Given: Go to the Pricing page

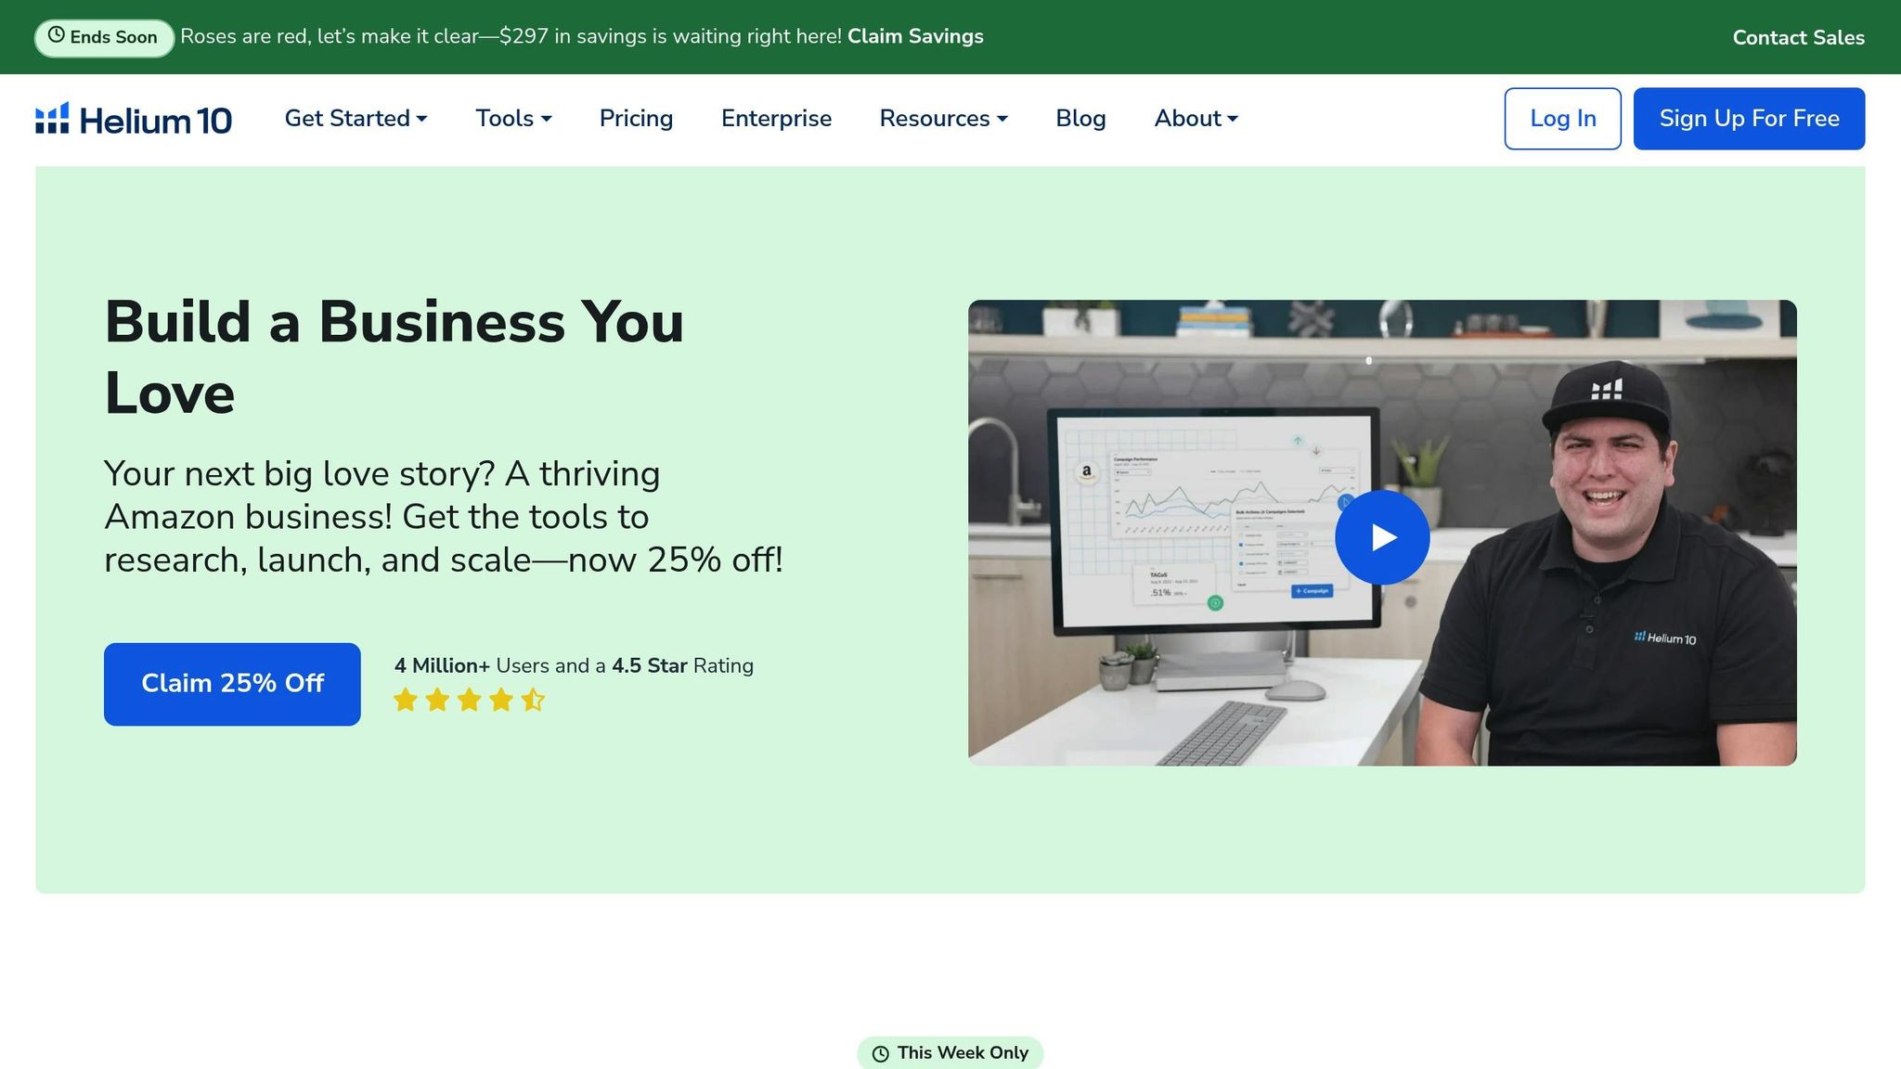Looking at the screenshot, I should tap(636, 119).
